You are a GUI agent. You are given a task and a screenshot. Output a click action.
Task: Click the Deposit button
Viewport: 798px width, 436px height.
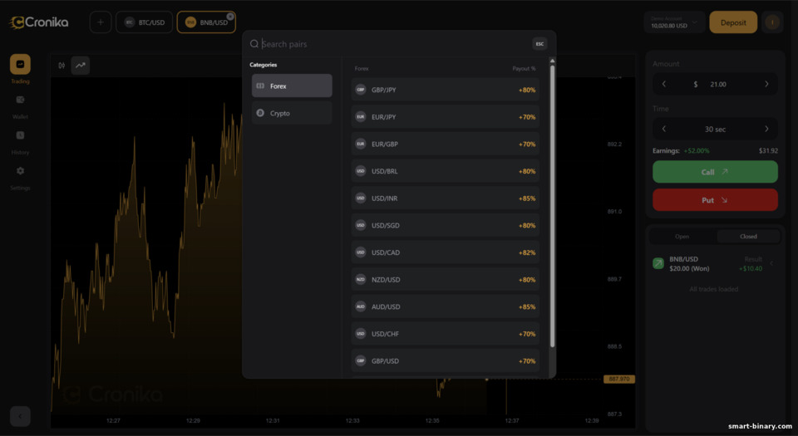click(732, 22)
